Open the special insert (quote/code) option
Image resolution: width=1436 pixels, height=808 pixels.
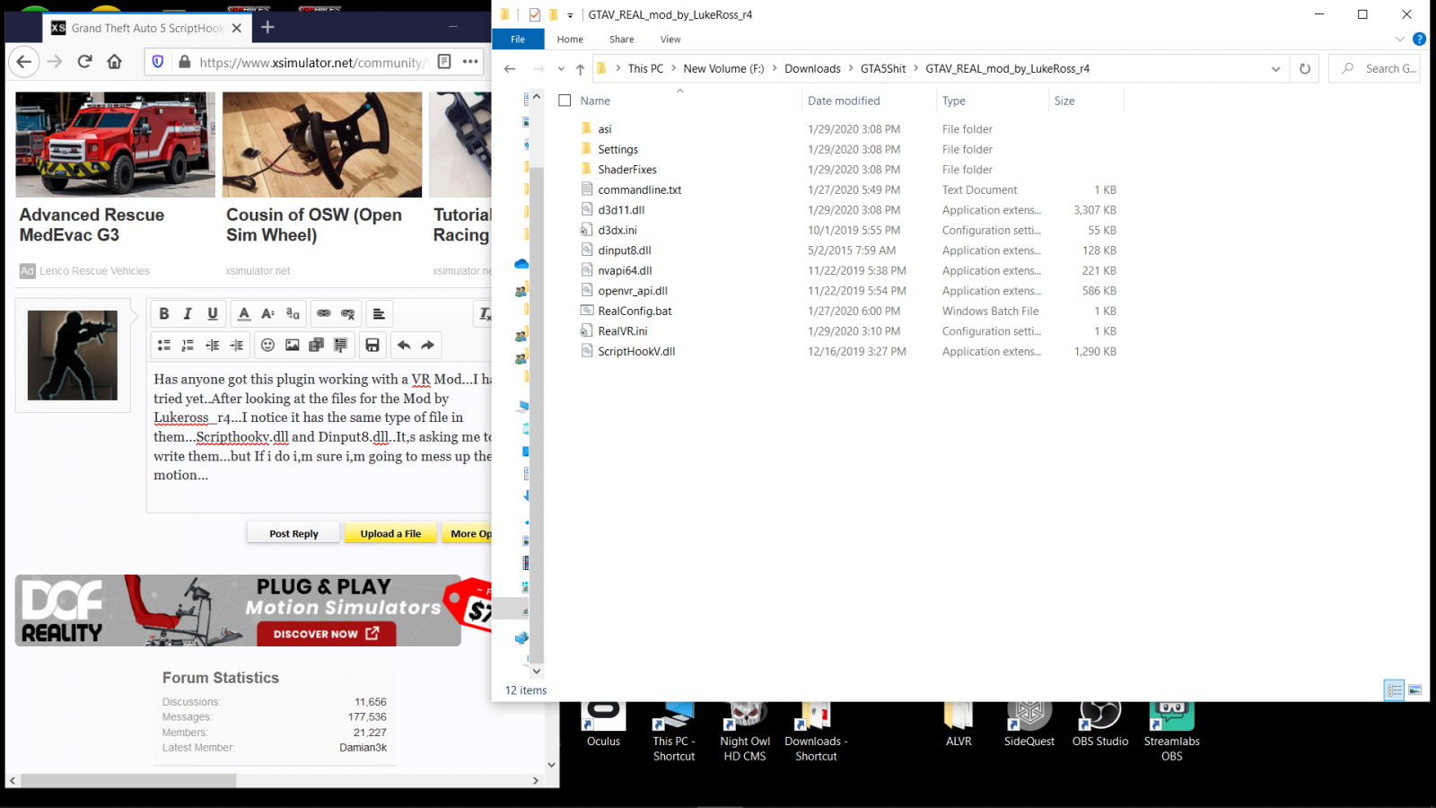(x=341, y=345)
